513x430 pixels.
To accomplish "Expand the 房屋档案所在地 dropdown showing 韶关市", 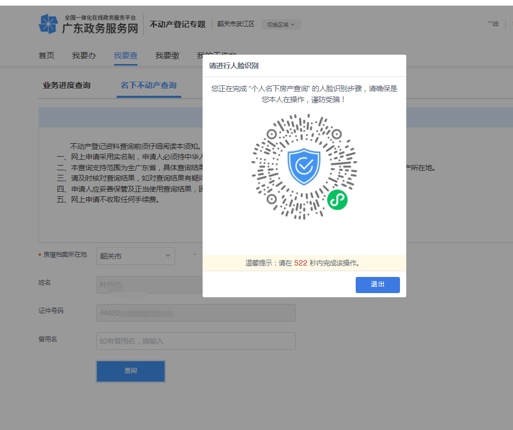I will coord(135,256).
